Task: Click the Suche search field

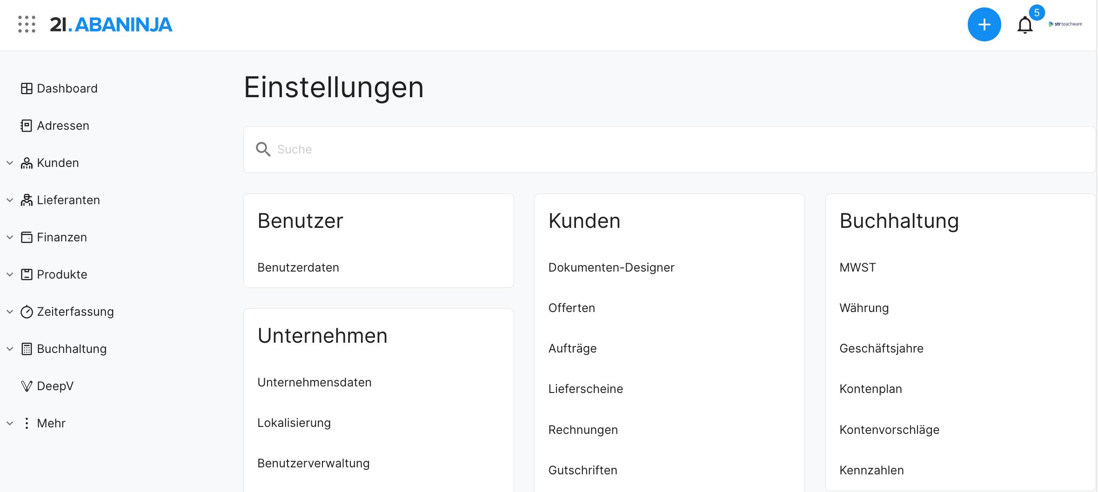Action: coord(651,149)
